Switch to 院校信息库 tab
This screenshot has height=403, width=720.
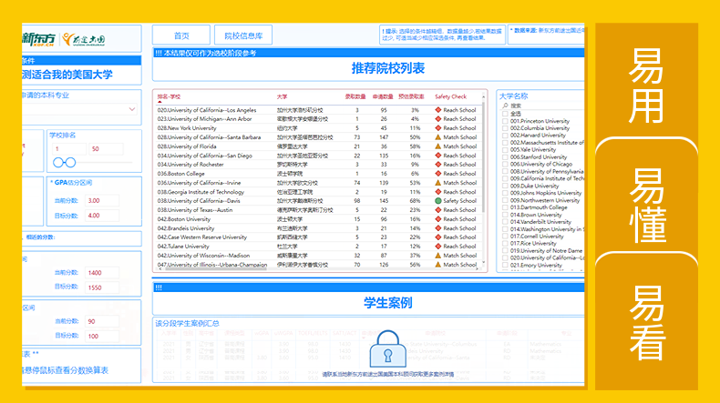(x=243, y=35)
